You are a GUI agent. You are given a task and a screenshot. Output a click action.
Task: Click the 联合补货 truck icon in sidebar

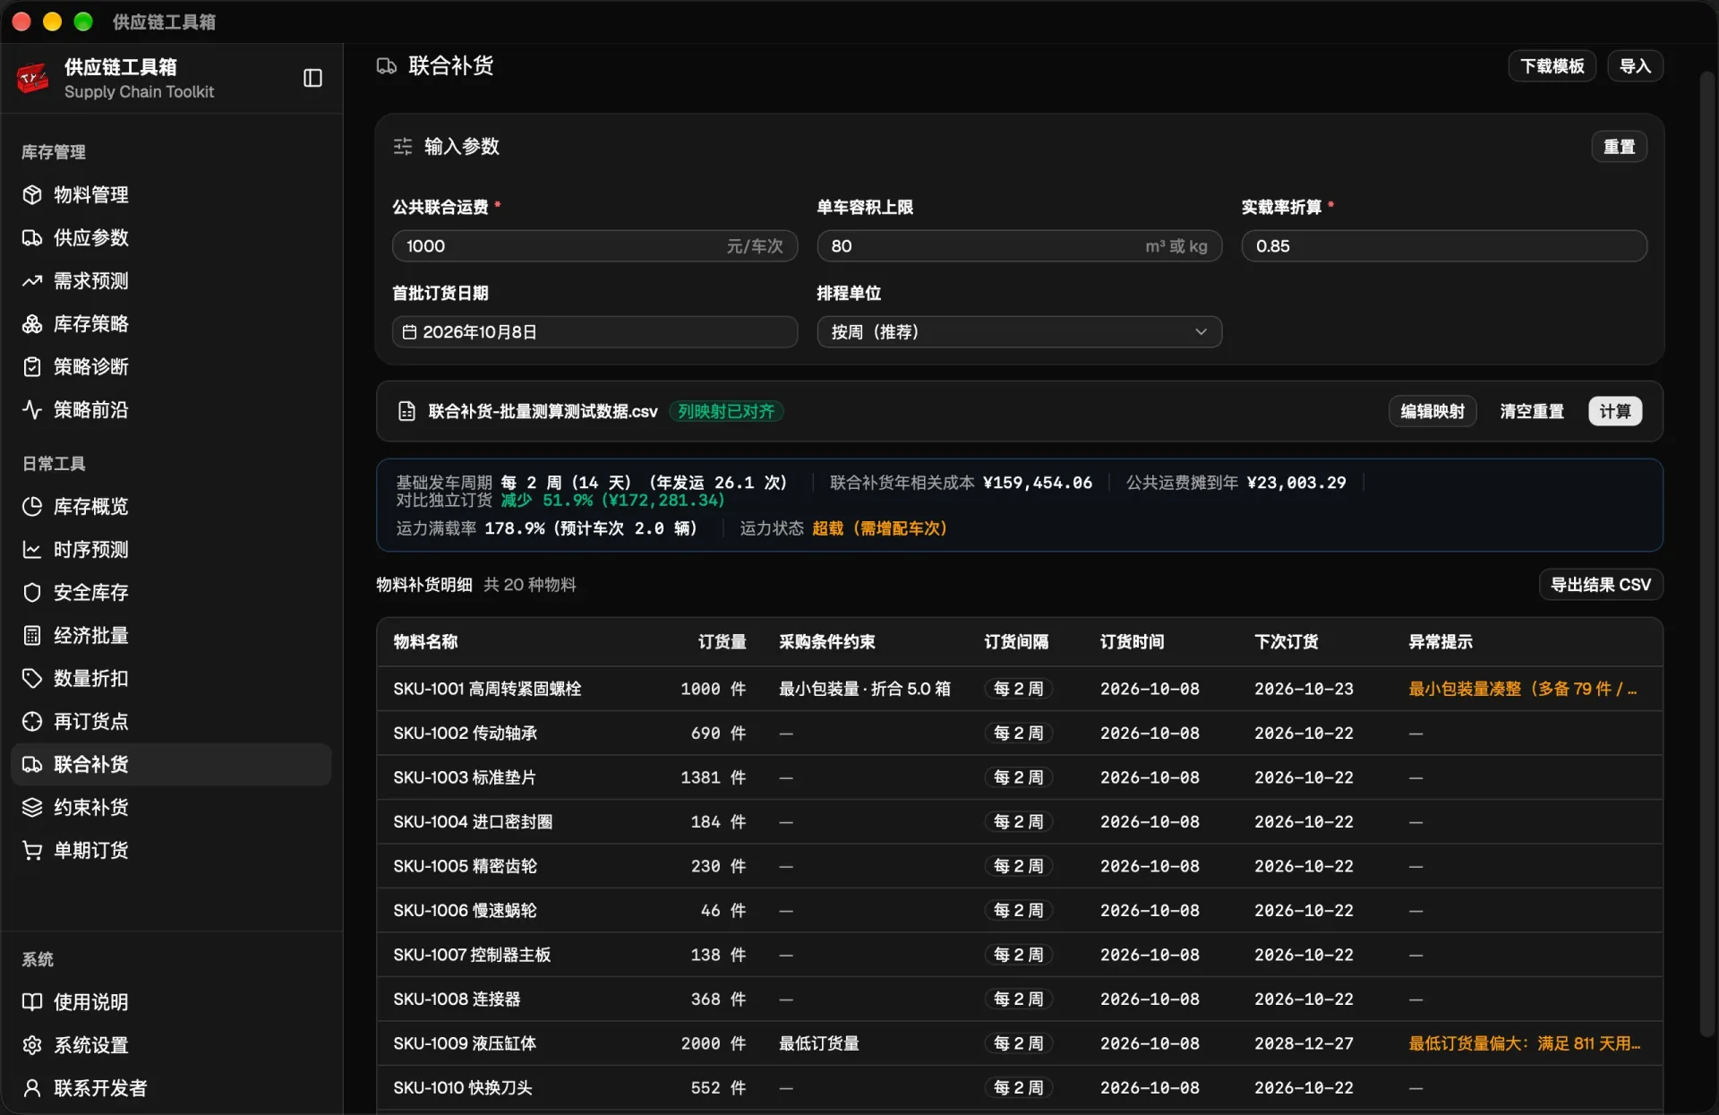click(32, 764)
